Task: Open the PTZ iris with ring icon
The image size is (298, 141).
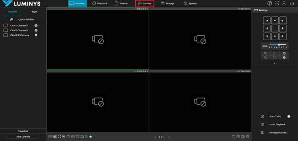Action: [284, 53]
